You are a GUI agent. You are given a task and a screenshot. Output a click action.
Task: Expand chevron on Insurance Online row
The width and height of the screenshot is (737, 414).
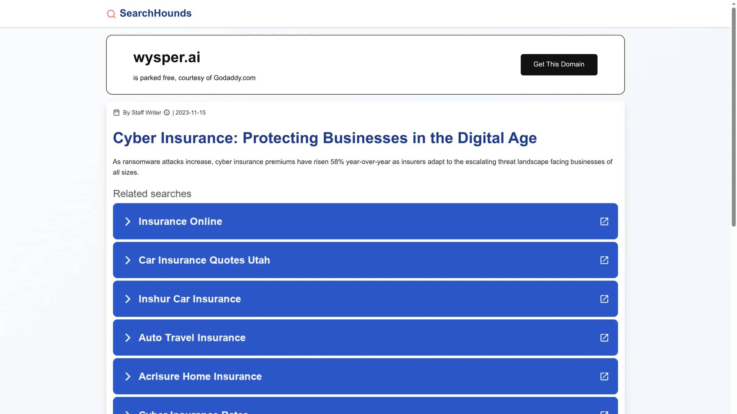pos(128,221)
